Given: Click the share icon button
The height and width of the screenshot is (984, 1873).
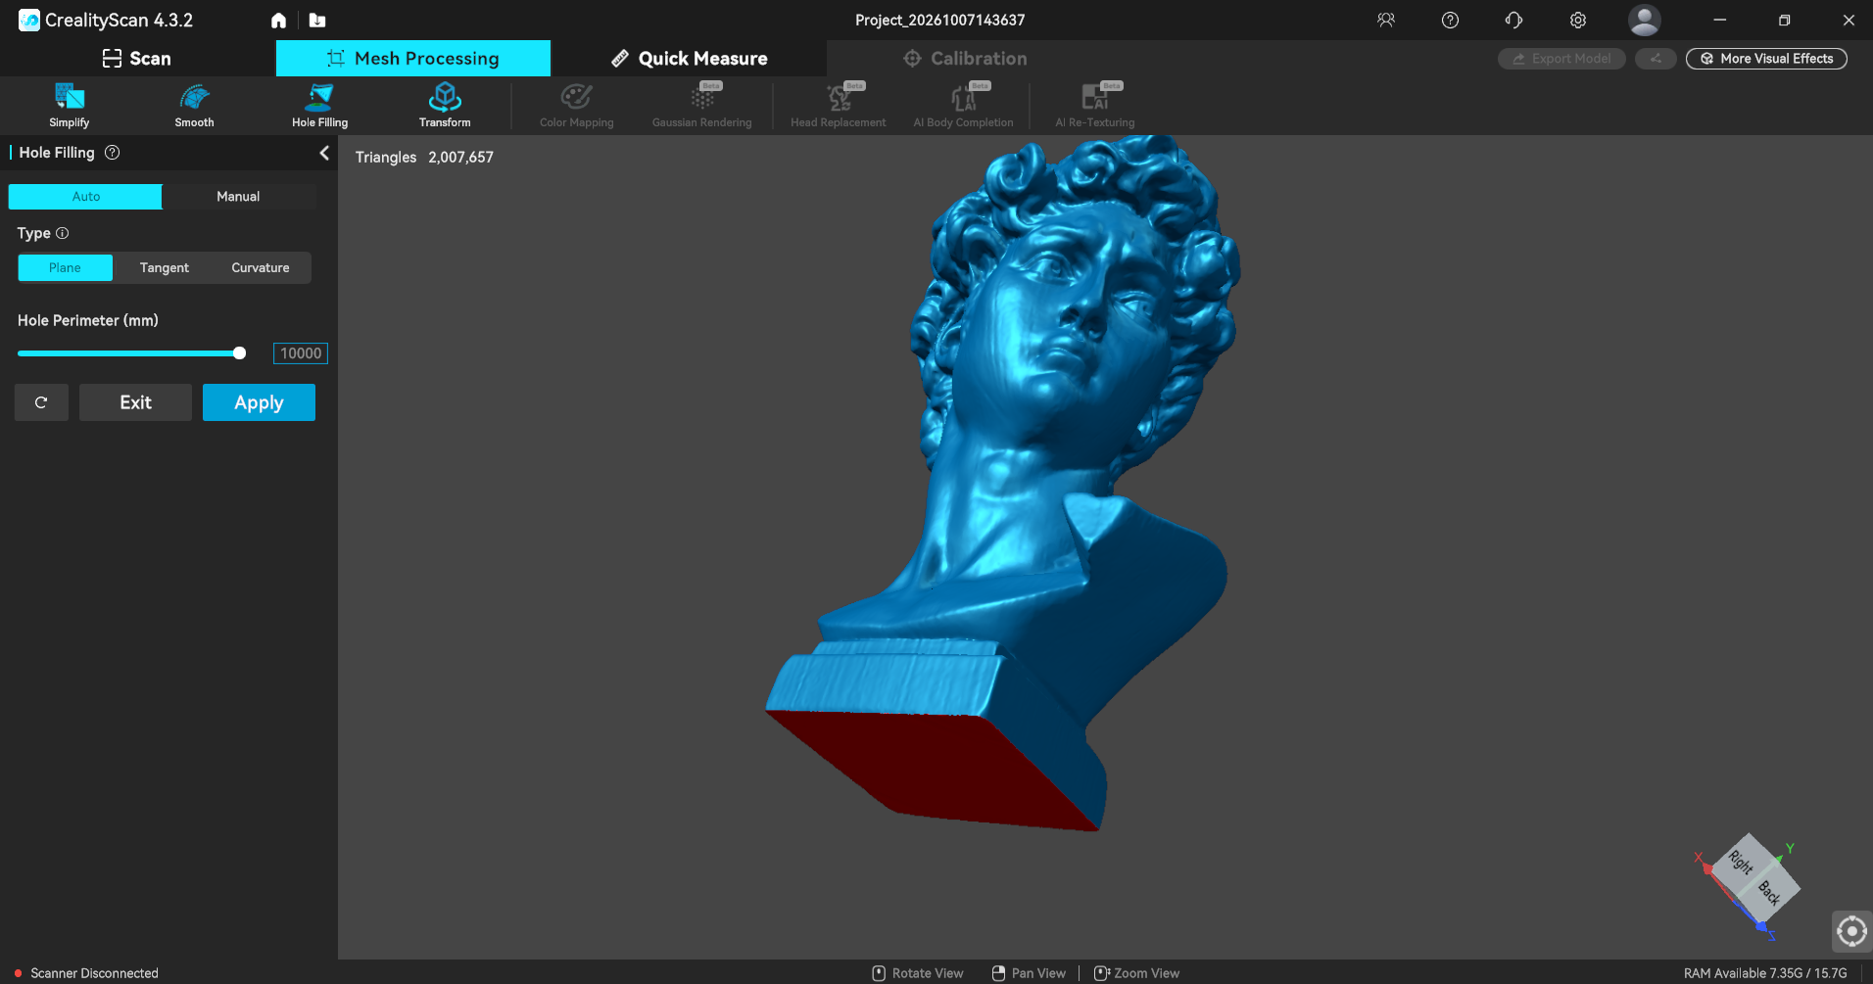Looking at the screenshot, I should (1656, 59).
